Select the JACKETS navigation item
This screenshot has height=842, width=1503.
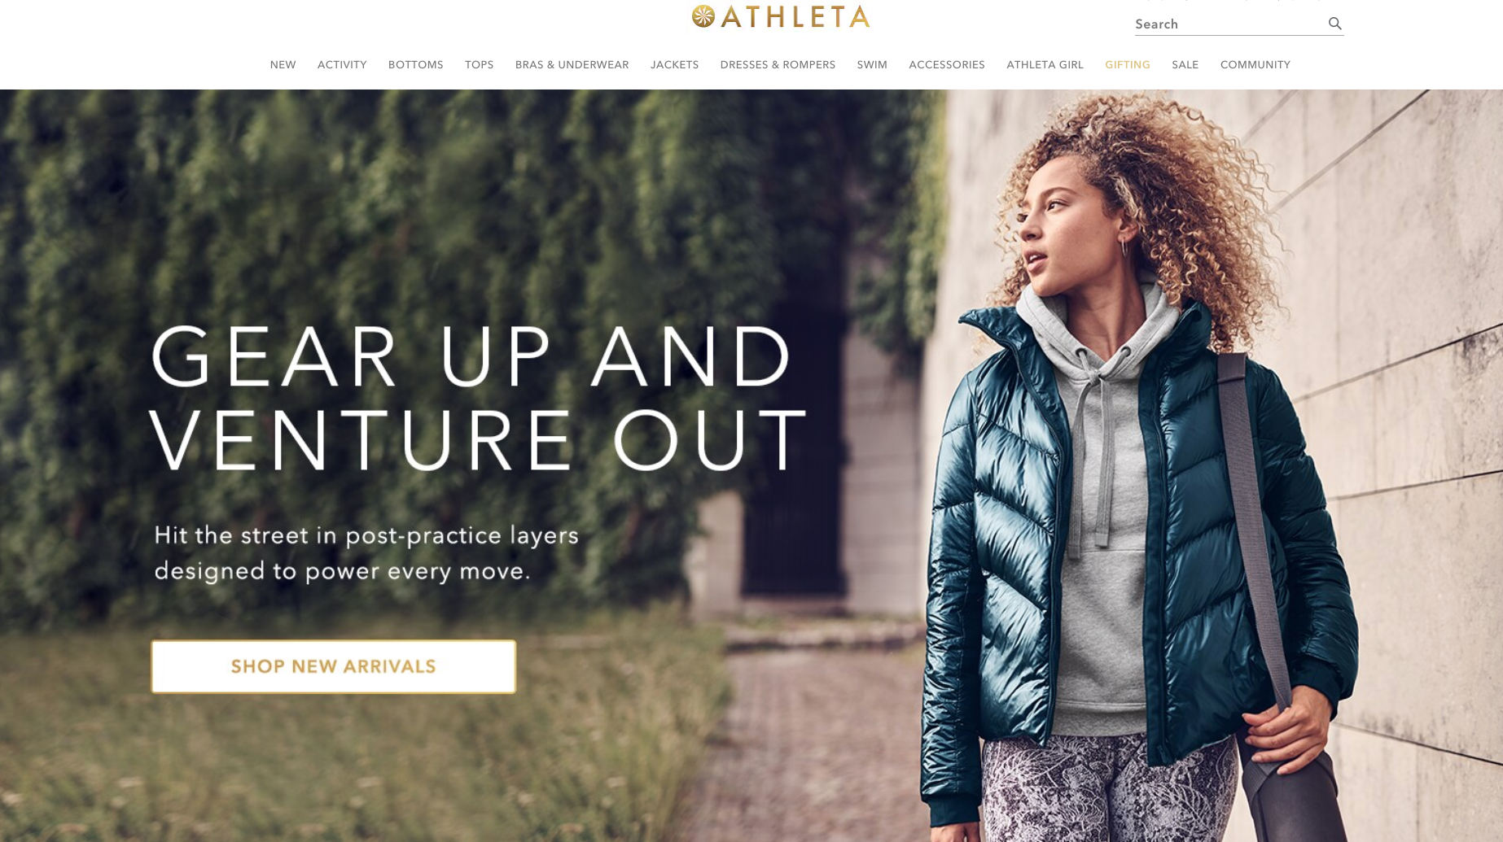[674, 65]
